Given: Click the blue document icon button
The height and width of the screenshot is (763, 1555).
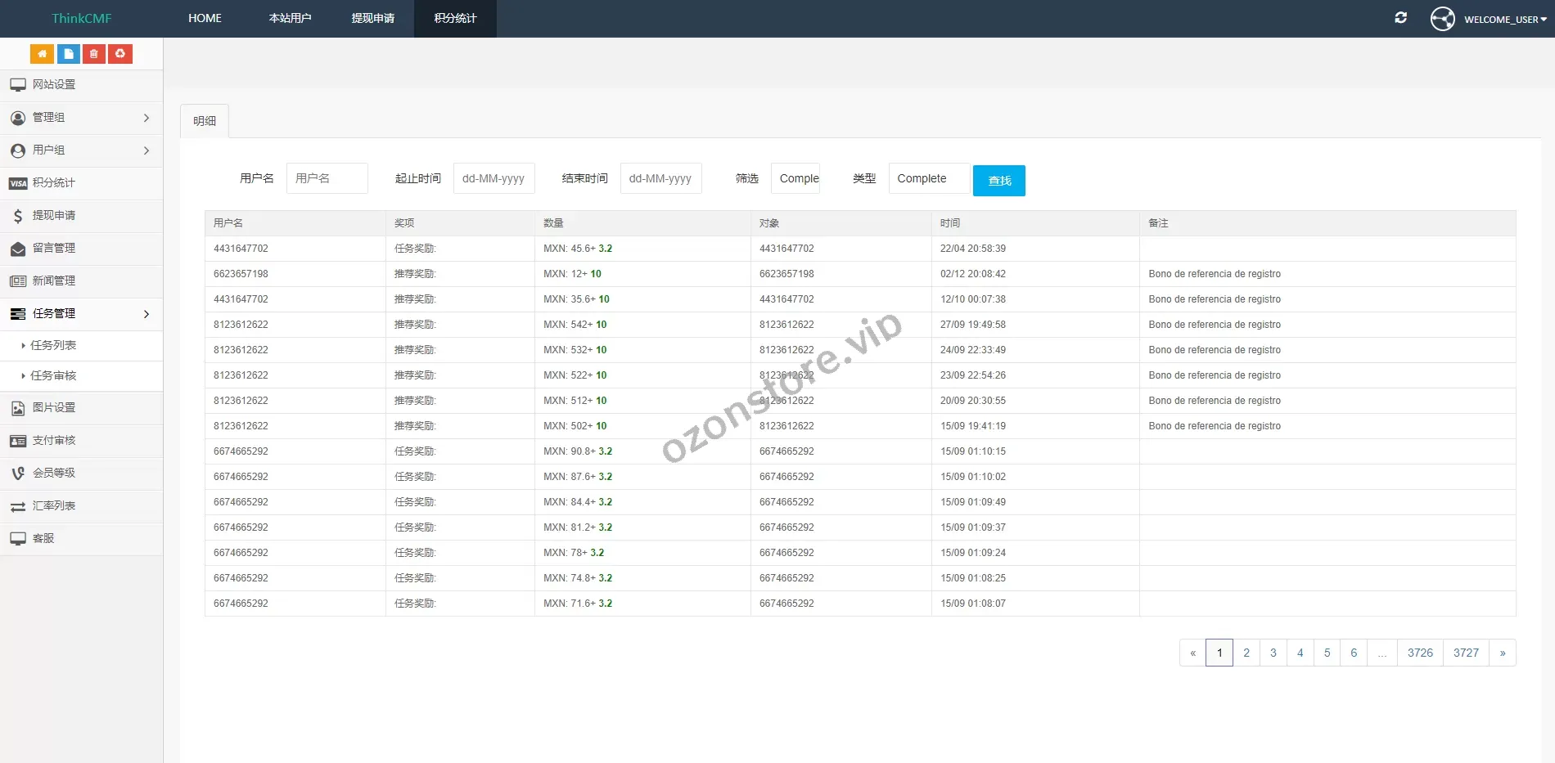Looking at the screenshot, I should (68, 54).
